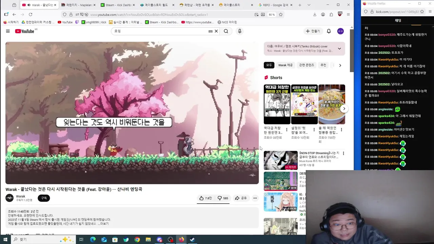Screen dimensions: 434x244
Task: Switch to 메이플스토리 월드 tab
Action: click(x=156, y=5)
